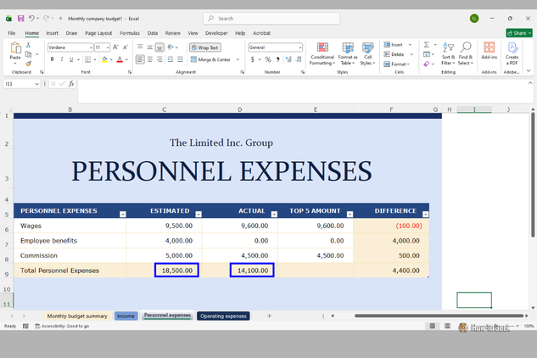The image size is (537, 358).
Task: Align text to the left
Action: point(140,59)
